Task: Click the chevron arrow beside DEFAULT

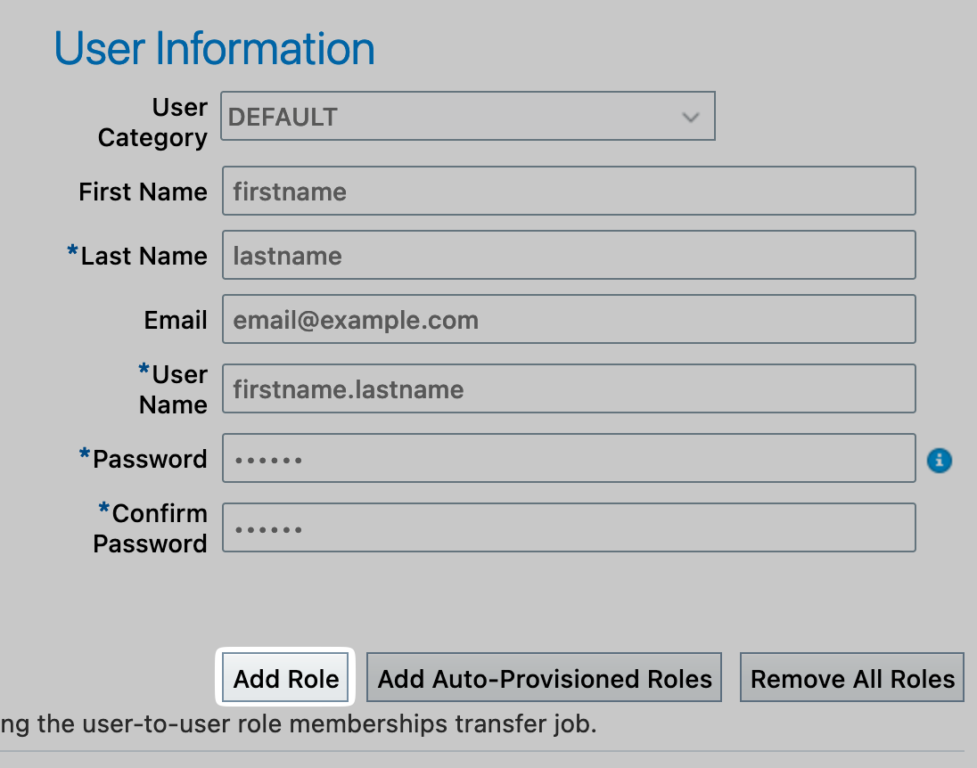Action: [x=690, y=117]
